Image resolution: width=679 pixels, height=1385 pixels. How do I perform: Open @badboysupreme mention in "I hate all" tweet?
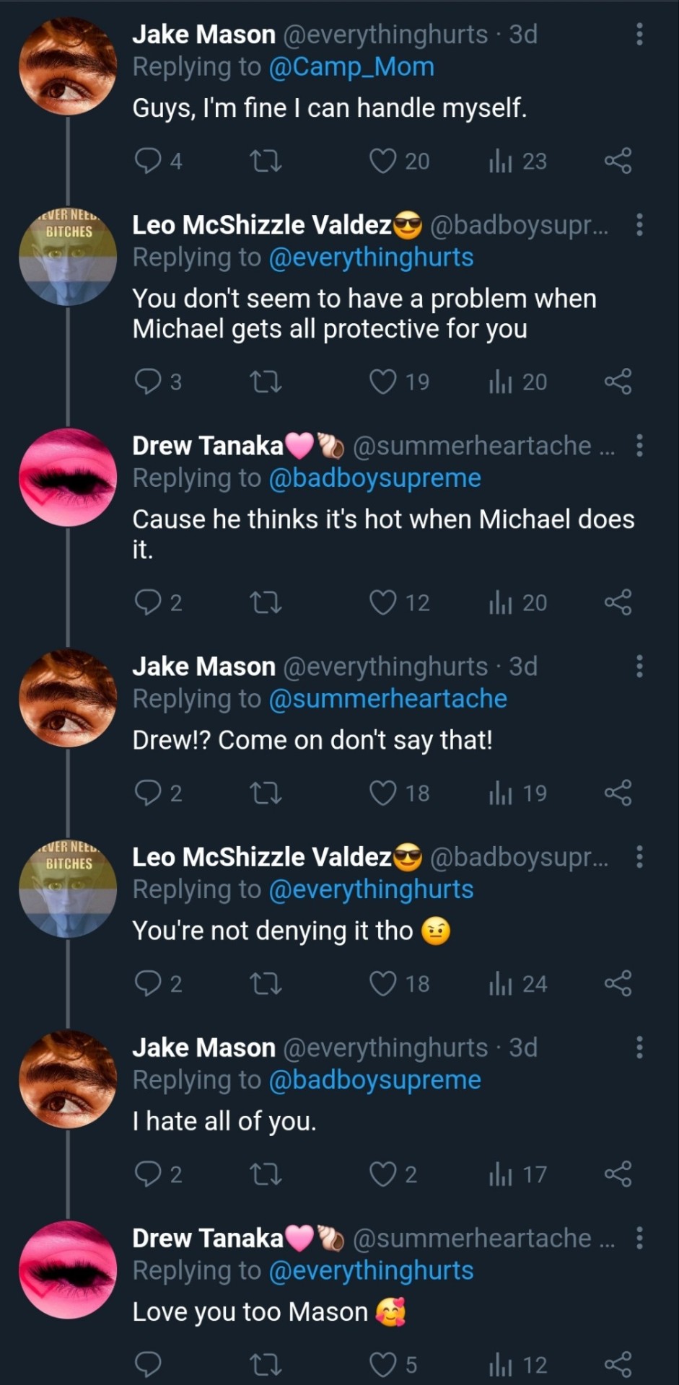[374, 1080]
